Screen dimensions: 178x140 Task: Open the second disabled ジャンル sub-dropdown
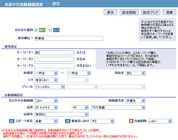pyautogui.click(x=83, y=87)
